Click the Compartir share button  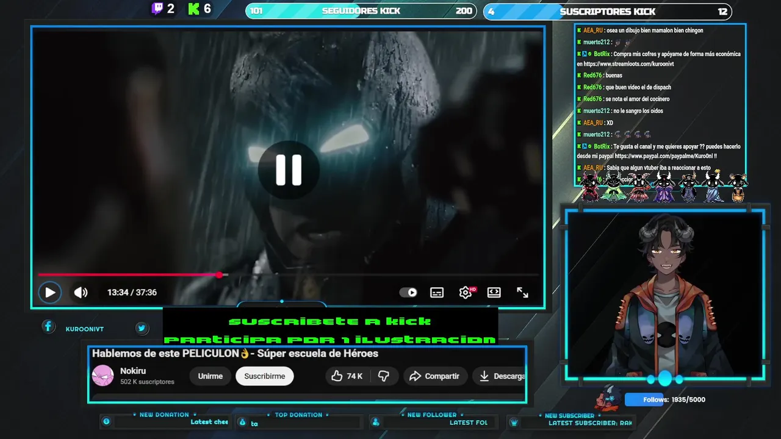click(434, 376)
